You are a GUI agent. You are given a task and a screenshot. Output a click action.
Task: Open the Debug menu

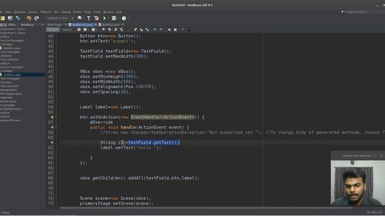pyautogui.click(x=66, y=12)
